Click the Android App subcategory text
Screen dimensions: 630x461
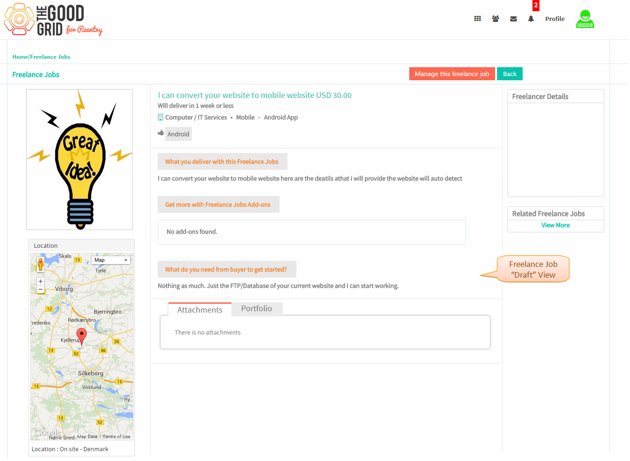click(x=280, y=117)
